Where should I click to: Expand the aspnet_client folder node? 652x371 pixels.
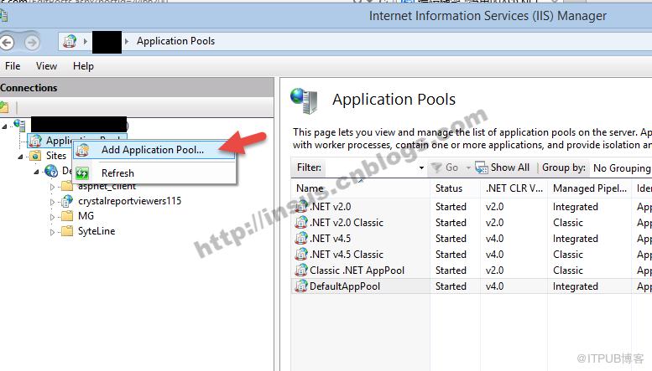[52, 187]
